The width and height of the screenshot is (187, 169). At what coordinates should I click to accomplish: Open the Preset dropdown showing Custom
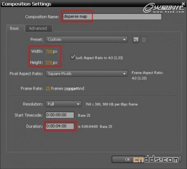87,39
